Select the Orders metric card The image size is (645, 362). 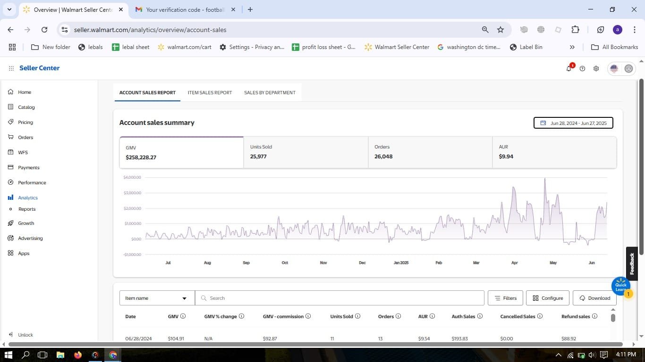tap(430, 152)
